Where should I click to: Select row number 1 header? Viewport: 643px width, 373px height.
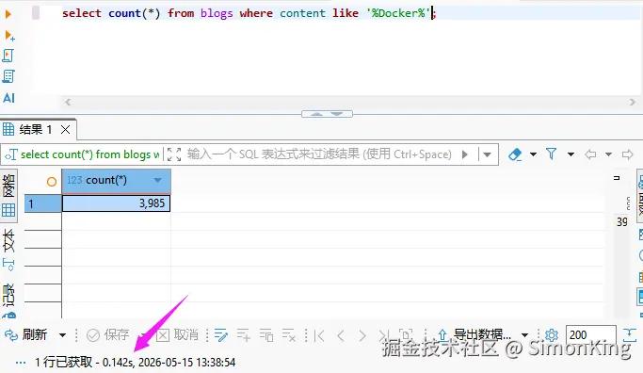pyautogui.click(x=43, y=203)
